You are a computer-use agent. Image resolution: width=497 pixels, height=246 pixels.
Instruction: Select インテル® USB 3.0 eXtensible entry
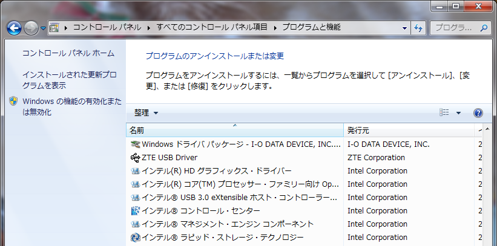tap(239, 198)
